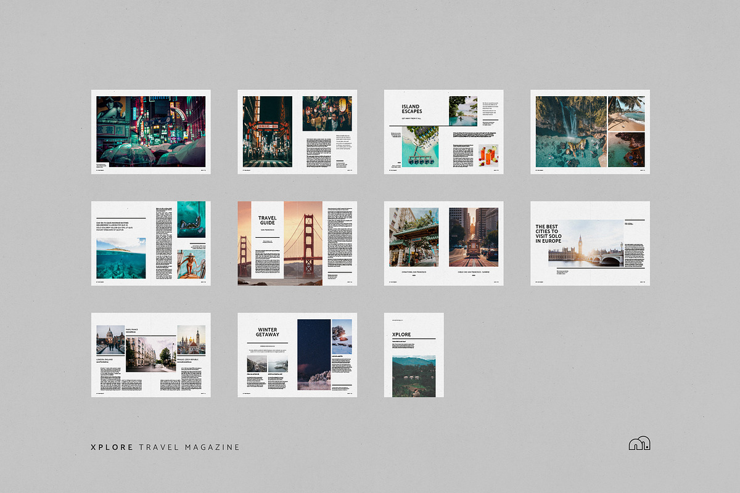Click the green tea plantation photo on XPLORE page
740x493 pixels.
pos(415,376)
